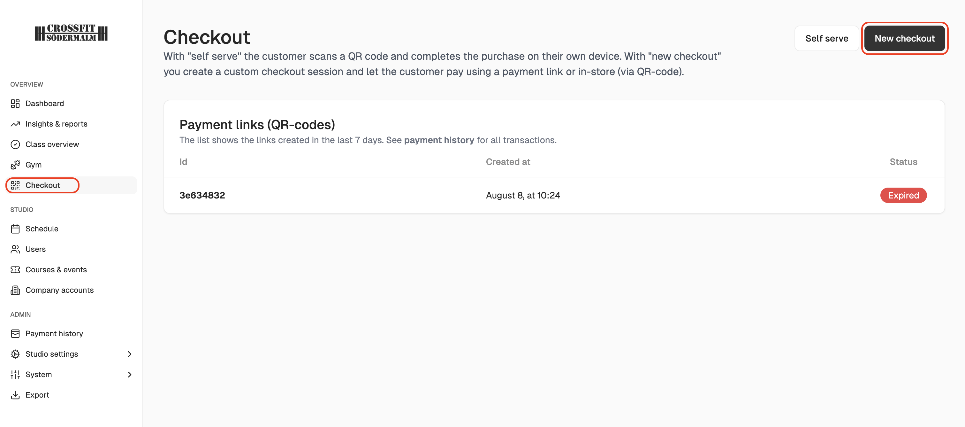Click the Export download icon
965x427 pixels.
[15, 395]
